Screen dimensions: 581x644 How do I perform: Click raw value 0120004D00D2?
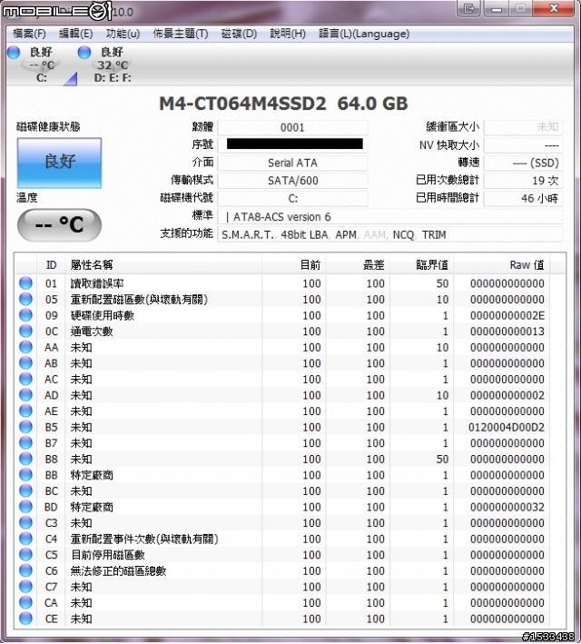tap(507, 428)
